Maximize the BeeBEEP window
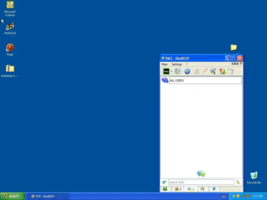 click(x=234, y=58)
